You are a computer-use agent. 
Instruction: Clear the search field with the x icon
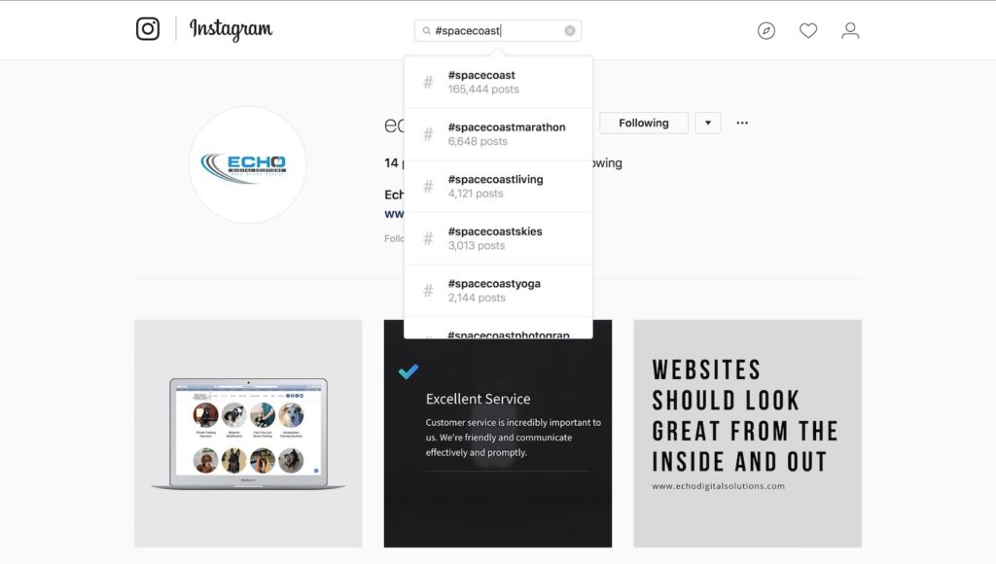[570, 30]
